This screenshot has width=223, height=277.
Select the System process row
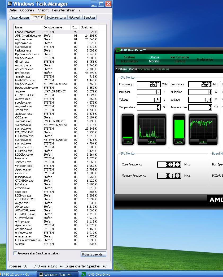coord(56,244)
